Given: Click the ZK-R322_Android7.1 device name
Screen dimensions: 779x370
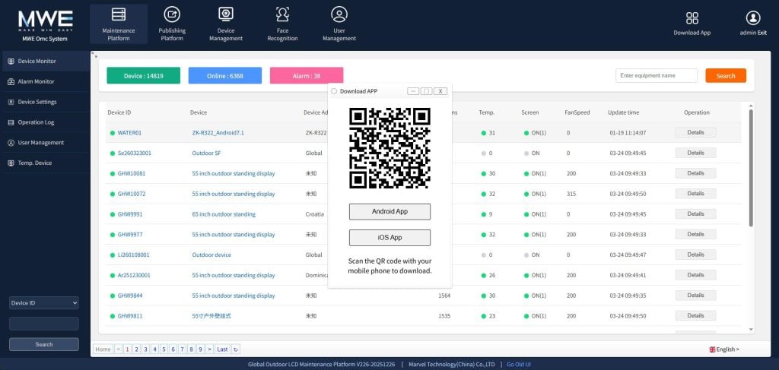Looking at the screenshot, I should click(x=218, y=133).
